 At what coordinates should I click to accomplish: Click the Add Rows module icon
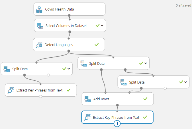87,99
